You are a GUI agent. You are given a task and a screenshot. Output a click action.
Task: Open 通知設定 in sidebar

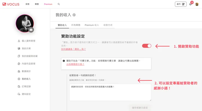pos(26,94)
